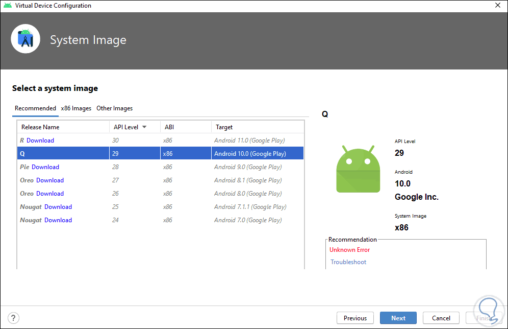
Task: Download Nougat API 24 image
Action: [58, 220]
